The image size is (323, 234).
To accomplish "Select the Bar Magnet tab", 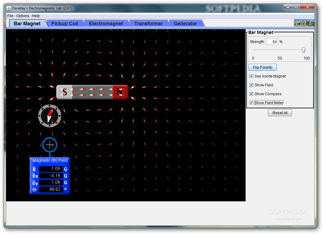I will [27, 23].
